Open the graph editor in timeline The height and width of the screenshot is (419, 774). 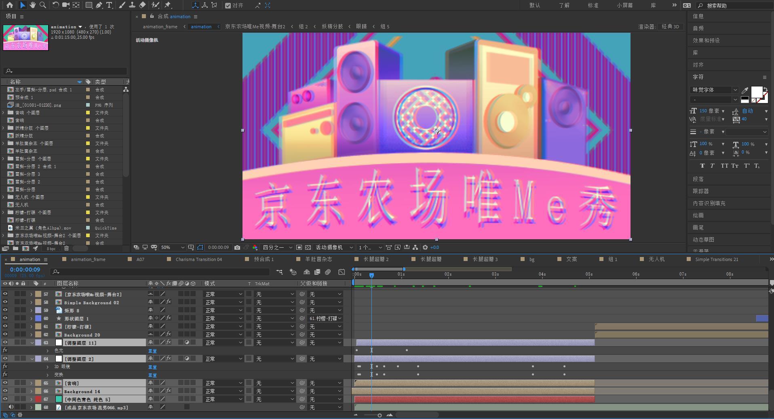pos(342,272)
